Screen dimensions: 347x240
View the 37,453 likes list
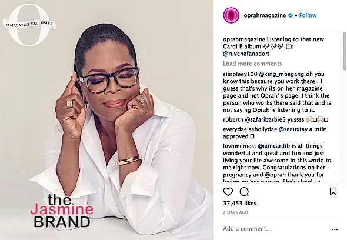(240, 204)
